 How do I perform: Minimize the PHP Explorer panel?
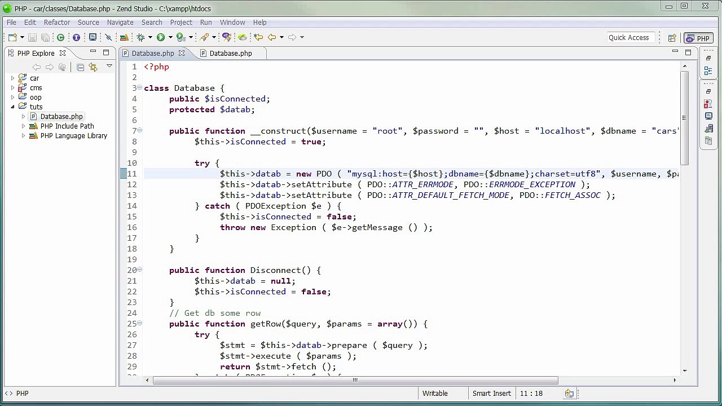[x=93, y=52]
